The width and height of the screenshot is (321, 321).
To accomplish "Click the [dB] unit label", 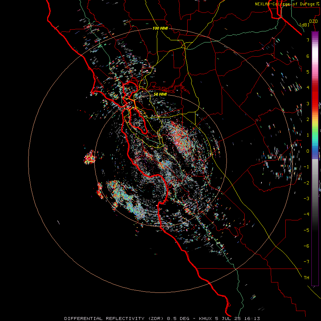I will (305, 25).
